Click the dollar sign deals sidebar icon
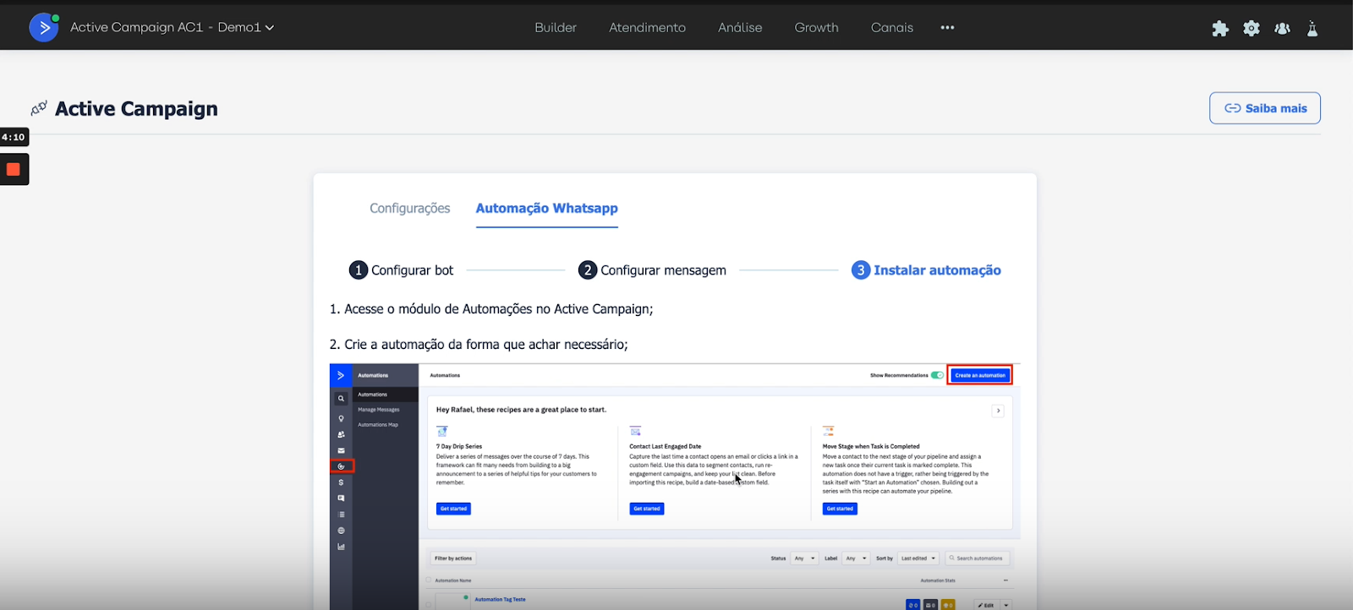Screen dimensions: 1353x610 (x=342, y=482)
